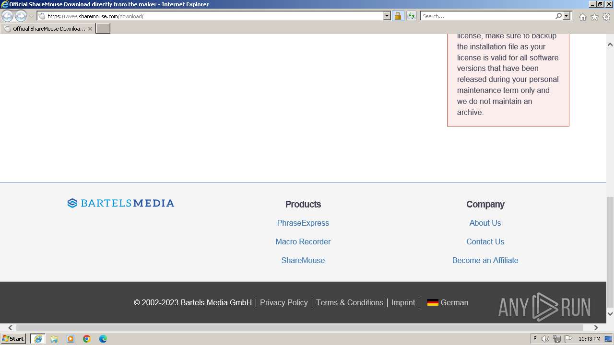Click the Show desktop tray icon
This screenshot has height=345, width=614.
coord(608,339)
